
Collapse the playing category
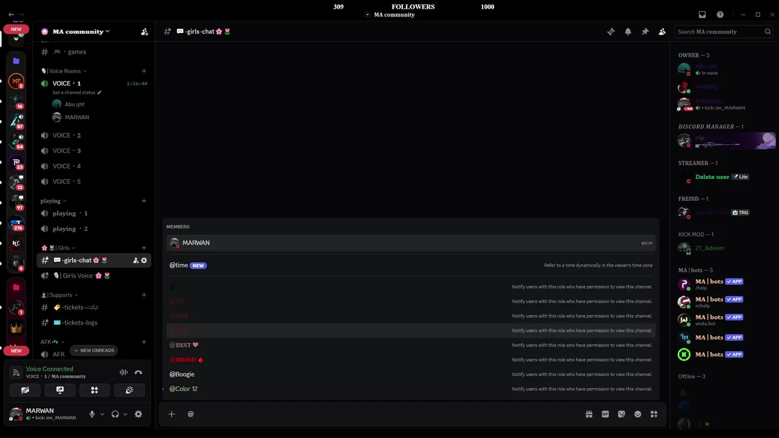[x=53, y=201]
